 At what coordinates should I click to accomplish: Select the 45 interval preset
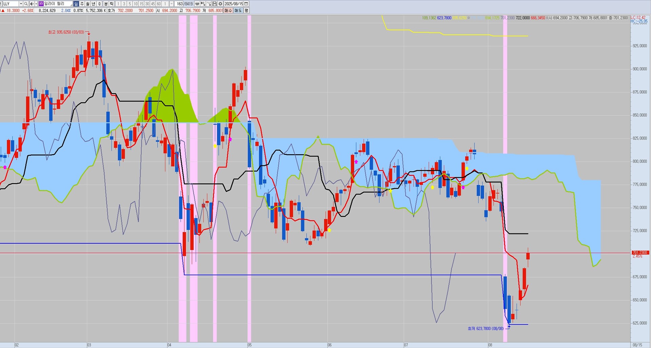click(153, 4)
